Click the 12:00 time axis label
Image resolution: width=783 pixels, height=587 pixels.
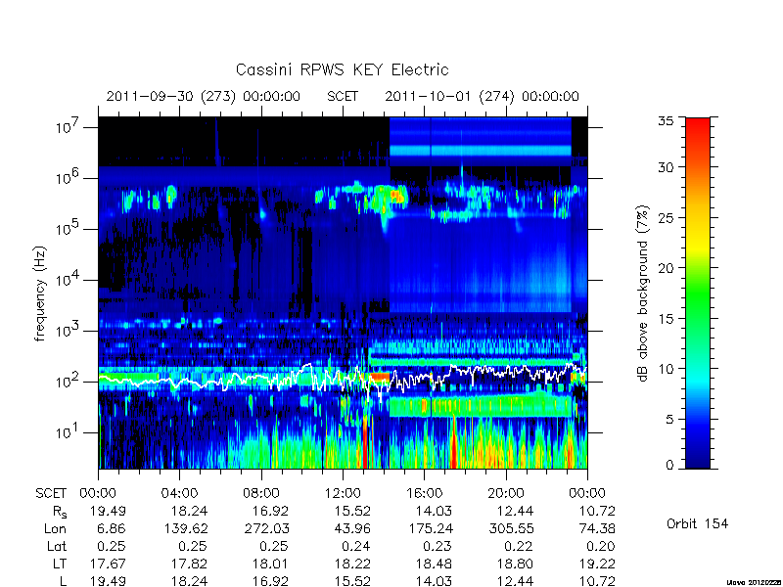pyautogui.click(x=343, y=493)
